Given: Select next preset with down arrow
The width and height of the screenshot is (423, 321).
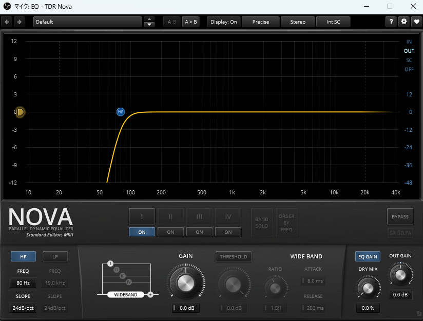Looking at the screenshot, I should 149,25.
